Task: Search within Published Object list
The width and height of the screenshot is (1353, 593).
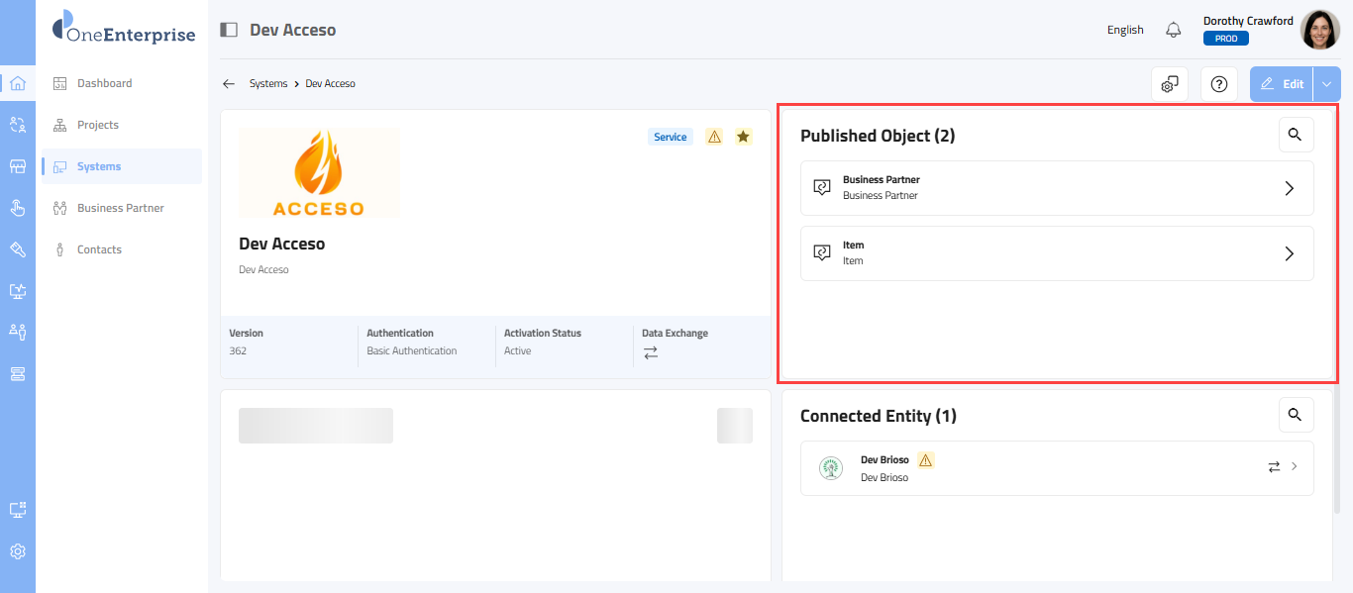Action: coord(1296,135)
